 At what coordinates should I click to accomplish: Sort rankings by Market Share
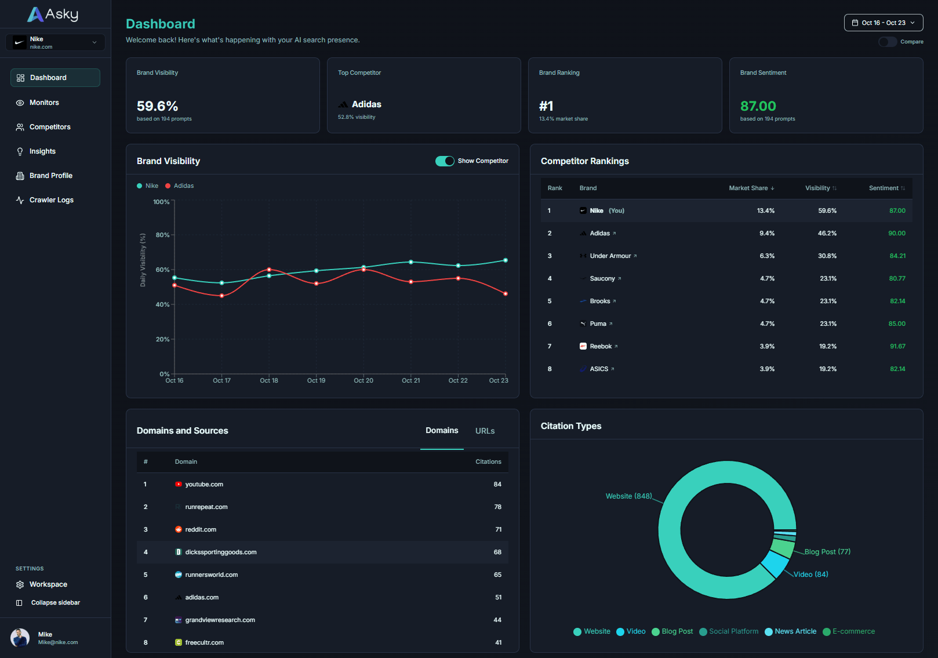(751, 188)
